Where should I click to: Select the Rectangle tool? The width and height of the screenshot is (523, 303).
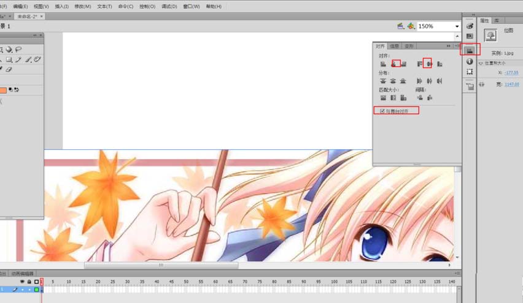click(x=9, y=59)
